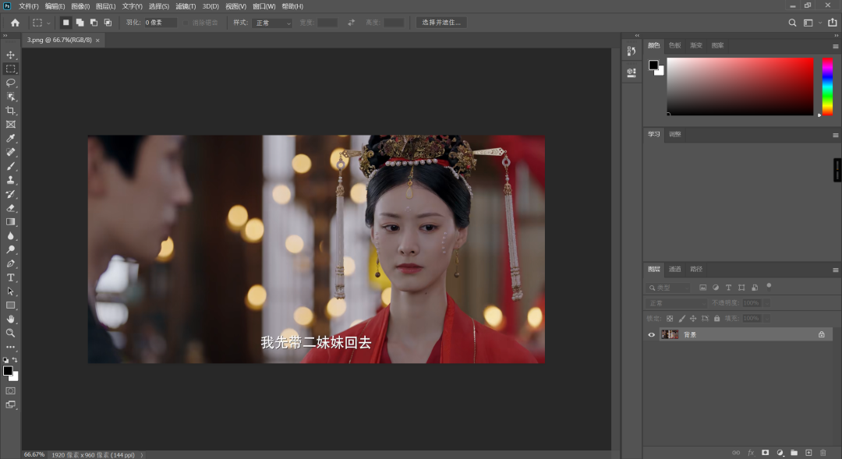Pick a color in the color field
The image size is (842, 459).
[740, 87]
